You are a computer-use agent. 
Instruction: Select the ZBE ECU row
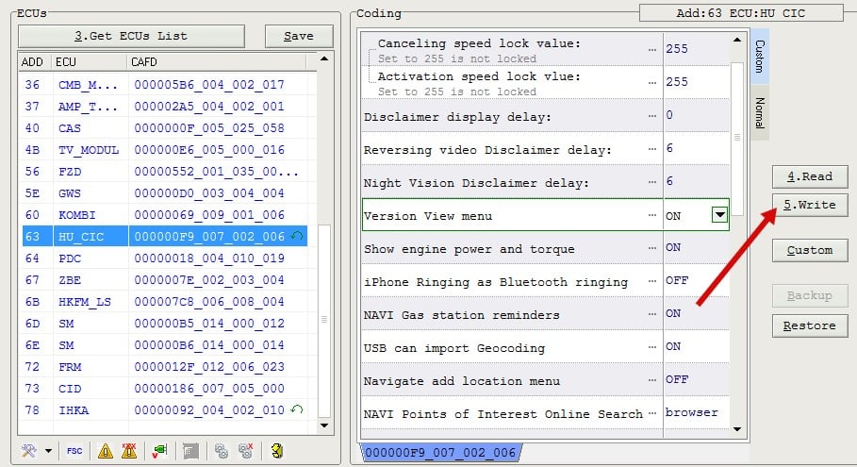pos(164,280)
